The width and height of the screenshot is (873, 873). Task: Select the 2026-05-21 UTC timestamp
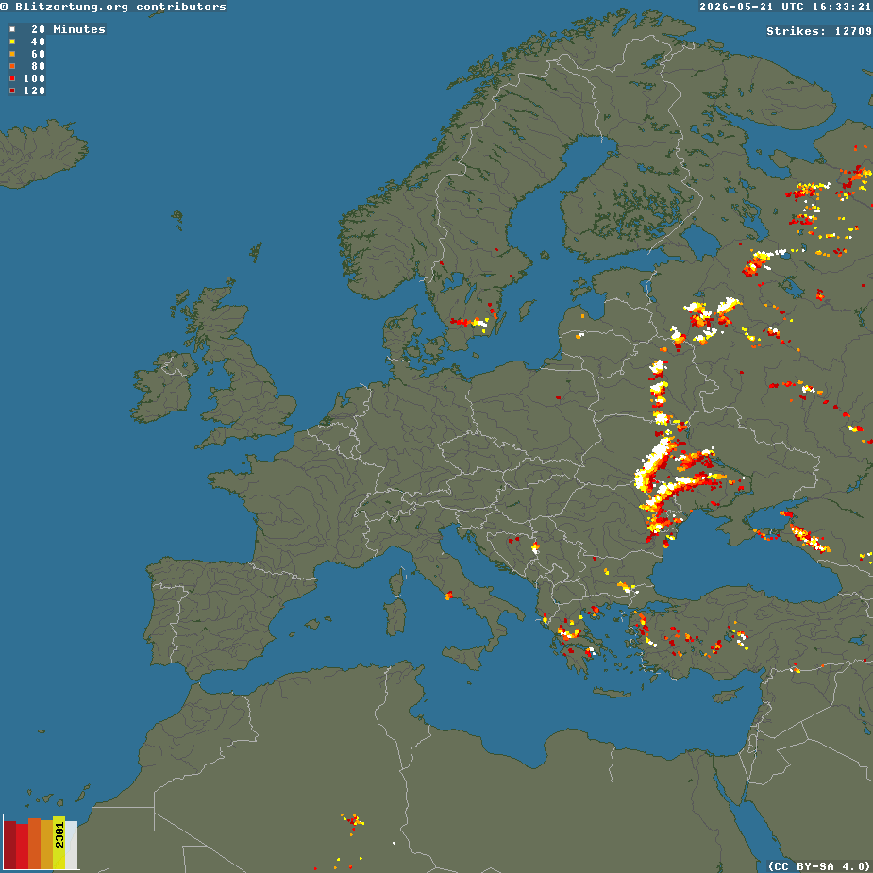(x=785, y=7)
